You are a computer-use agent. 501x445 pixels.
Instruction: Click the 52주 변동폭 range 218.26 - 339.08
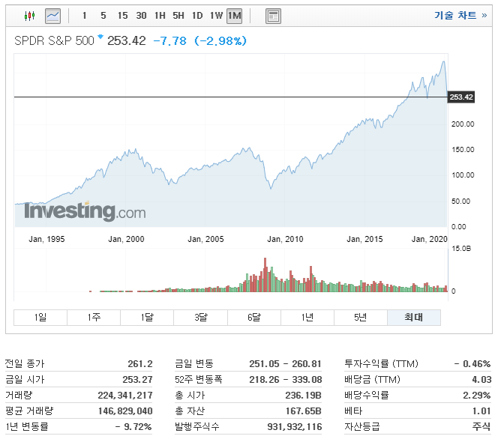[x=285, y=379]
